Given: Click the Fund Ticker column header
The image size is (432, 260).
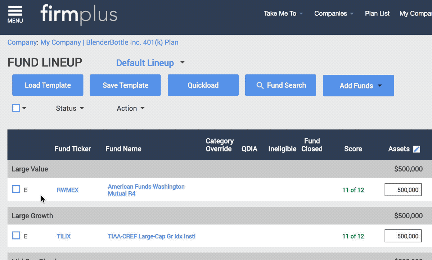Looking at the screenshot, I should point(73,149).
